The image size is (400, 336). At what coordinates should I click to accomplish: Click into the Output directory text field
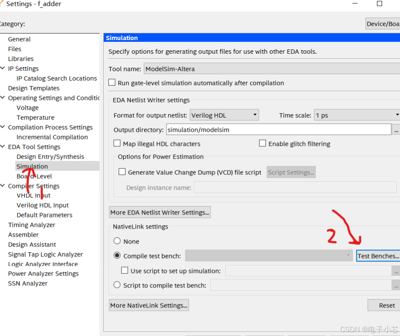(277, 130)
